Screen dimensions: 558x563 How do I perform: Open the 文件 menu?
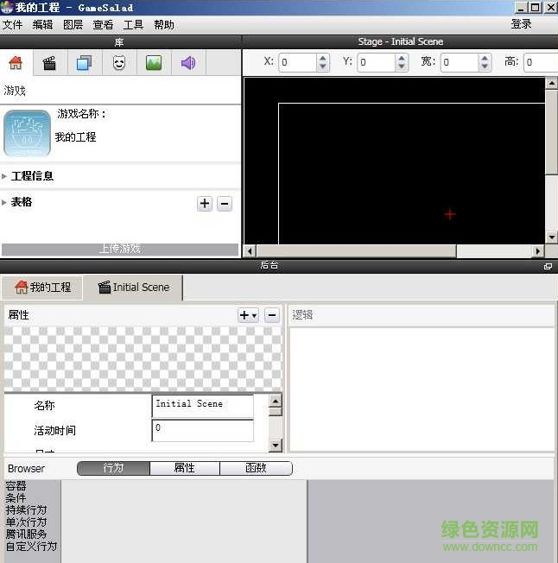point(13,25)
